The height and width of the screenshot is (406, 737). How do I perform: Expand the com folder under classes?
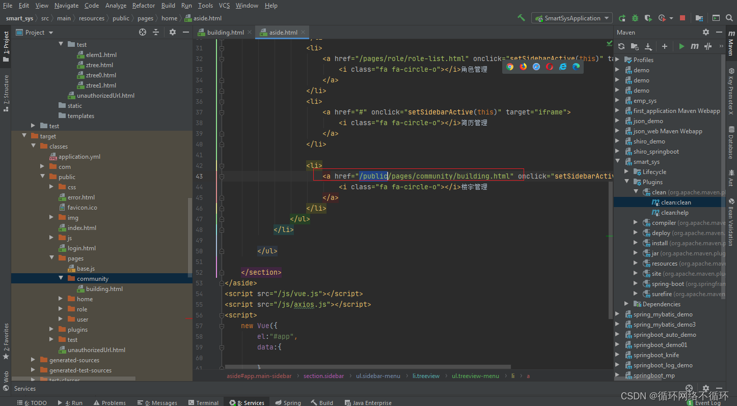[x=42, y=166]
